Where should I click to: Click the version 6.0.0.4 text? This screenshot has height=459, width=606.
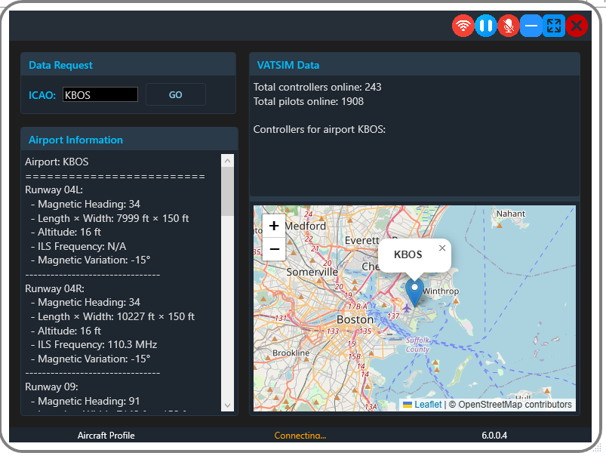(494, 436)
